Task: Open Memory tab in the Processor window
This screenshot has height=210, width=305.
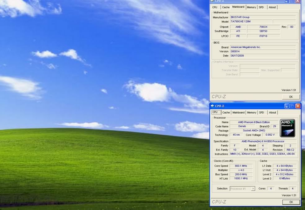Action: pyautogui.click(x=252, y=112)
